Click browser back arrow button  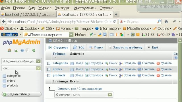(x=4, y=22)
